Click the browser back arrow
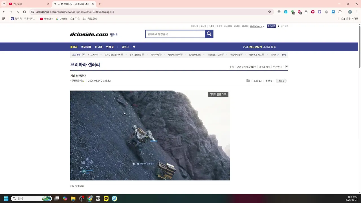 pyautogui.click(x=4, y=12)
